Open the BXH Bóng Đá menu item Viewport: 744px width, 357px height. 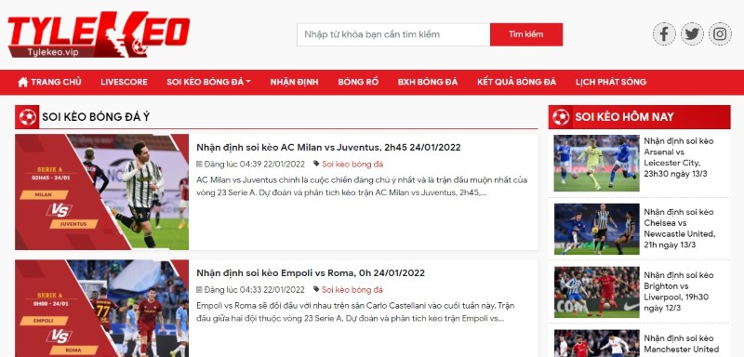pyautogui.click(x=428, y=82)
